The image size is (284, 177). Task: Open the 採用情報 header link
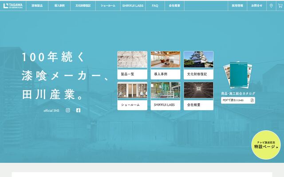[x=237, y=6]
